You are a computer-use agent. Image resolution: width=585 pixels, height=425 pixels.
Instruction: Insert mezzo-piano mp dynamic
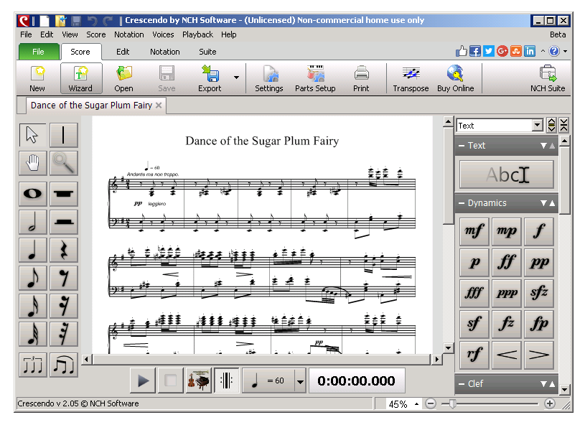coord(507,231)
